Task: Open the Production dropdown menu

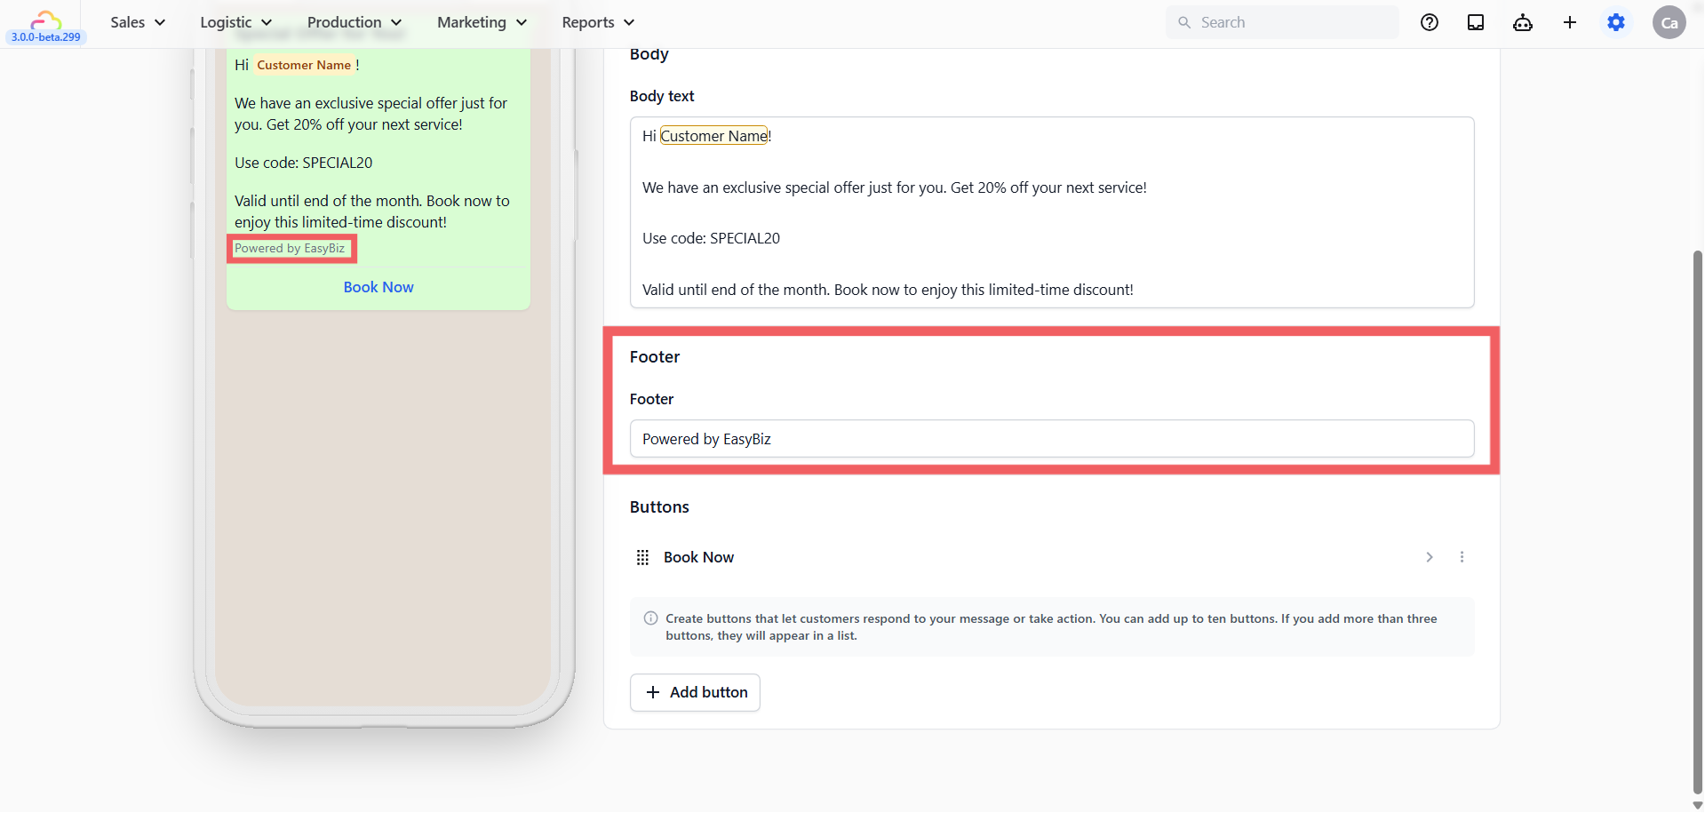Action: 355,22
